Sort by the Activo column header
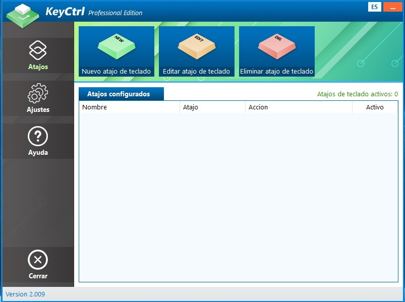Screen dimensions: 405x302 [375, 107]
